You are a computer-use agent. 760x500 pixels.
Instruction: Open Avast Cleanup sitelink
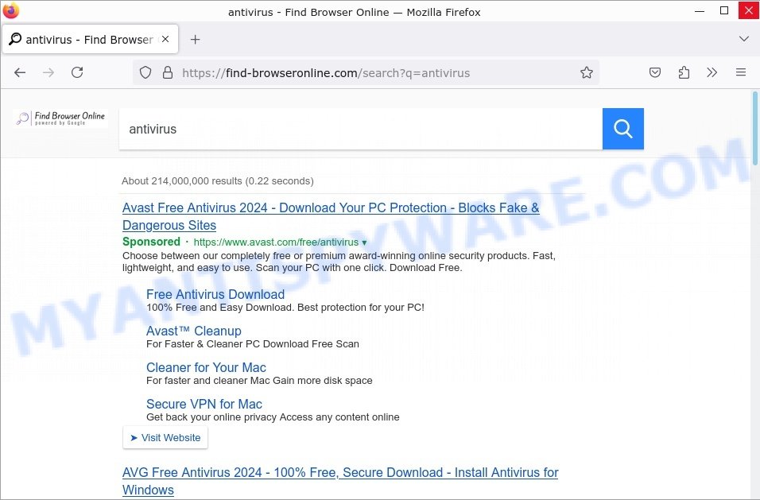click(194, 331)
